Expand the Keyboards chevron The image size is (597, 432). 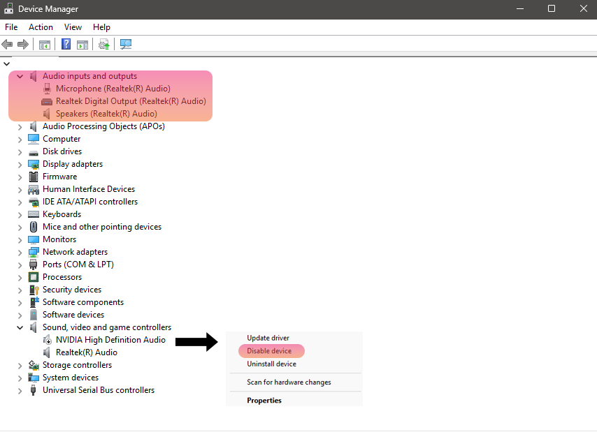pyautogui.click(x=20, y=215)
